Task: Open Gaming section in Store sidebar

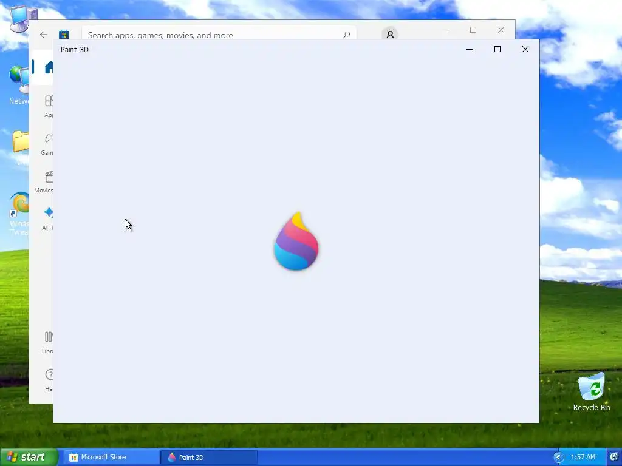Action: pyautogui.click(x=47, y=144)
